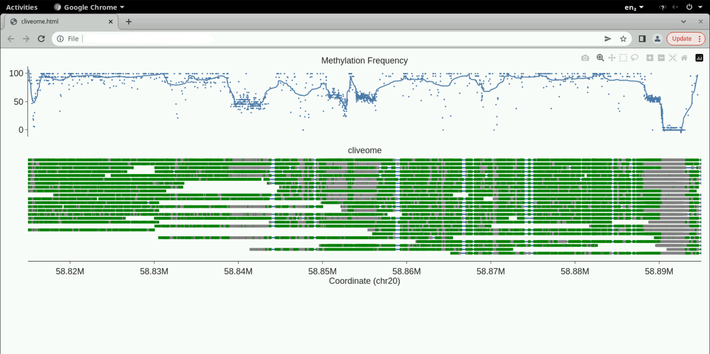Click the Update Chrome button

pyautogui.click(x=682, y=38)
